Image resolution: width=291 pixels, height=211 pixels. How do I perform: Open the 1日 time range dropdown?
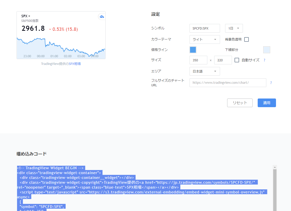(x=234, y=28)
